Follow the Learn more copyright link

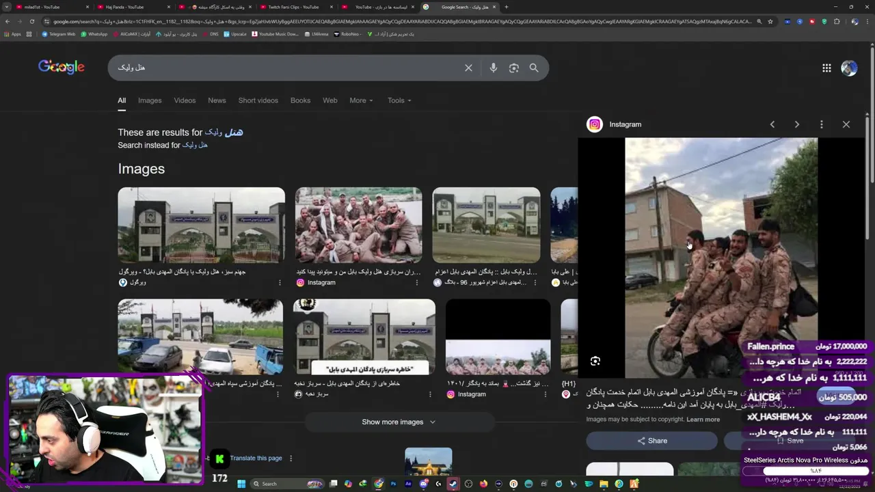(703, 420)
